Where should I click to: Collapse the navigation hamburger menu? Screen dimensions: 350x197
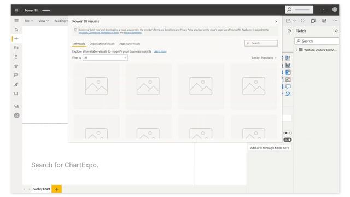[16, 21]
